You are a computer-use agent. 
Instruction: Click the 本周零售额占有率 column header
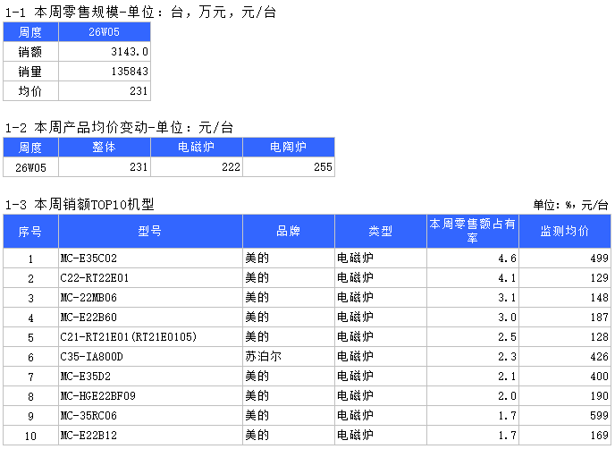pos(472,231)
